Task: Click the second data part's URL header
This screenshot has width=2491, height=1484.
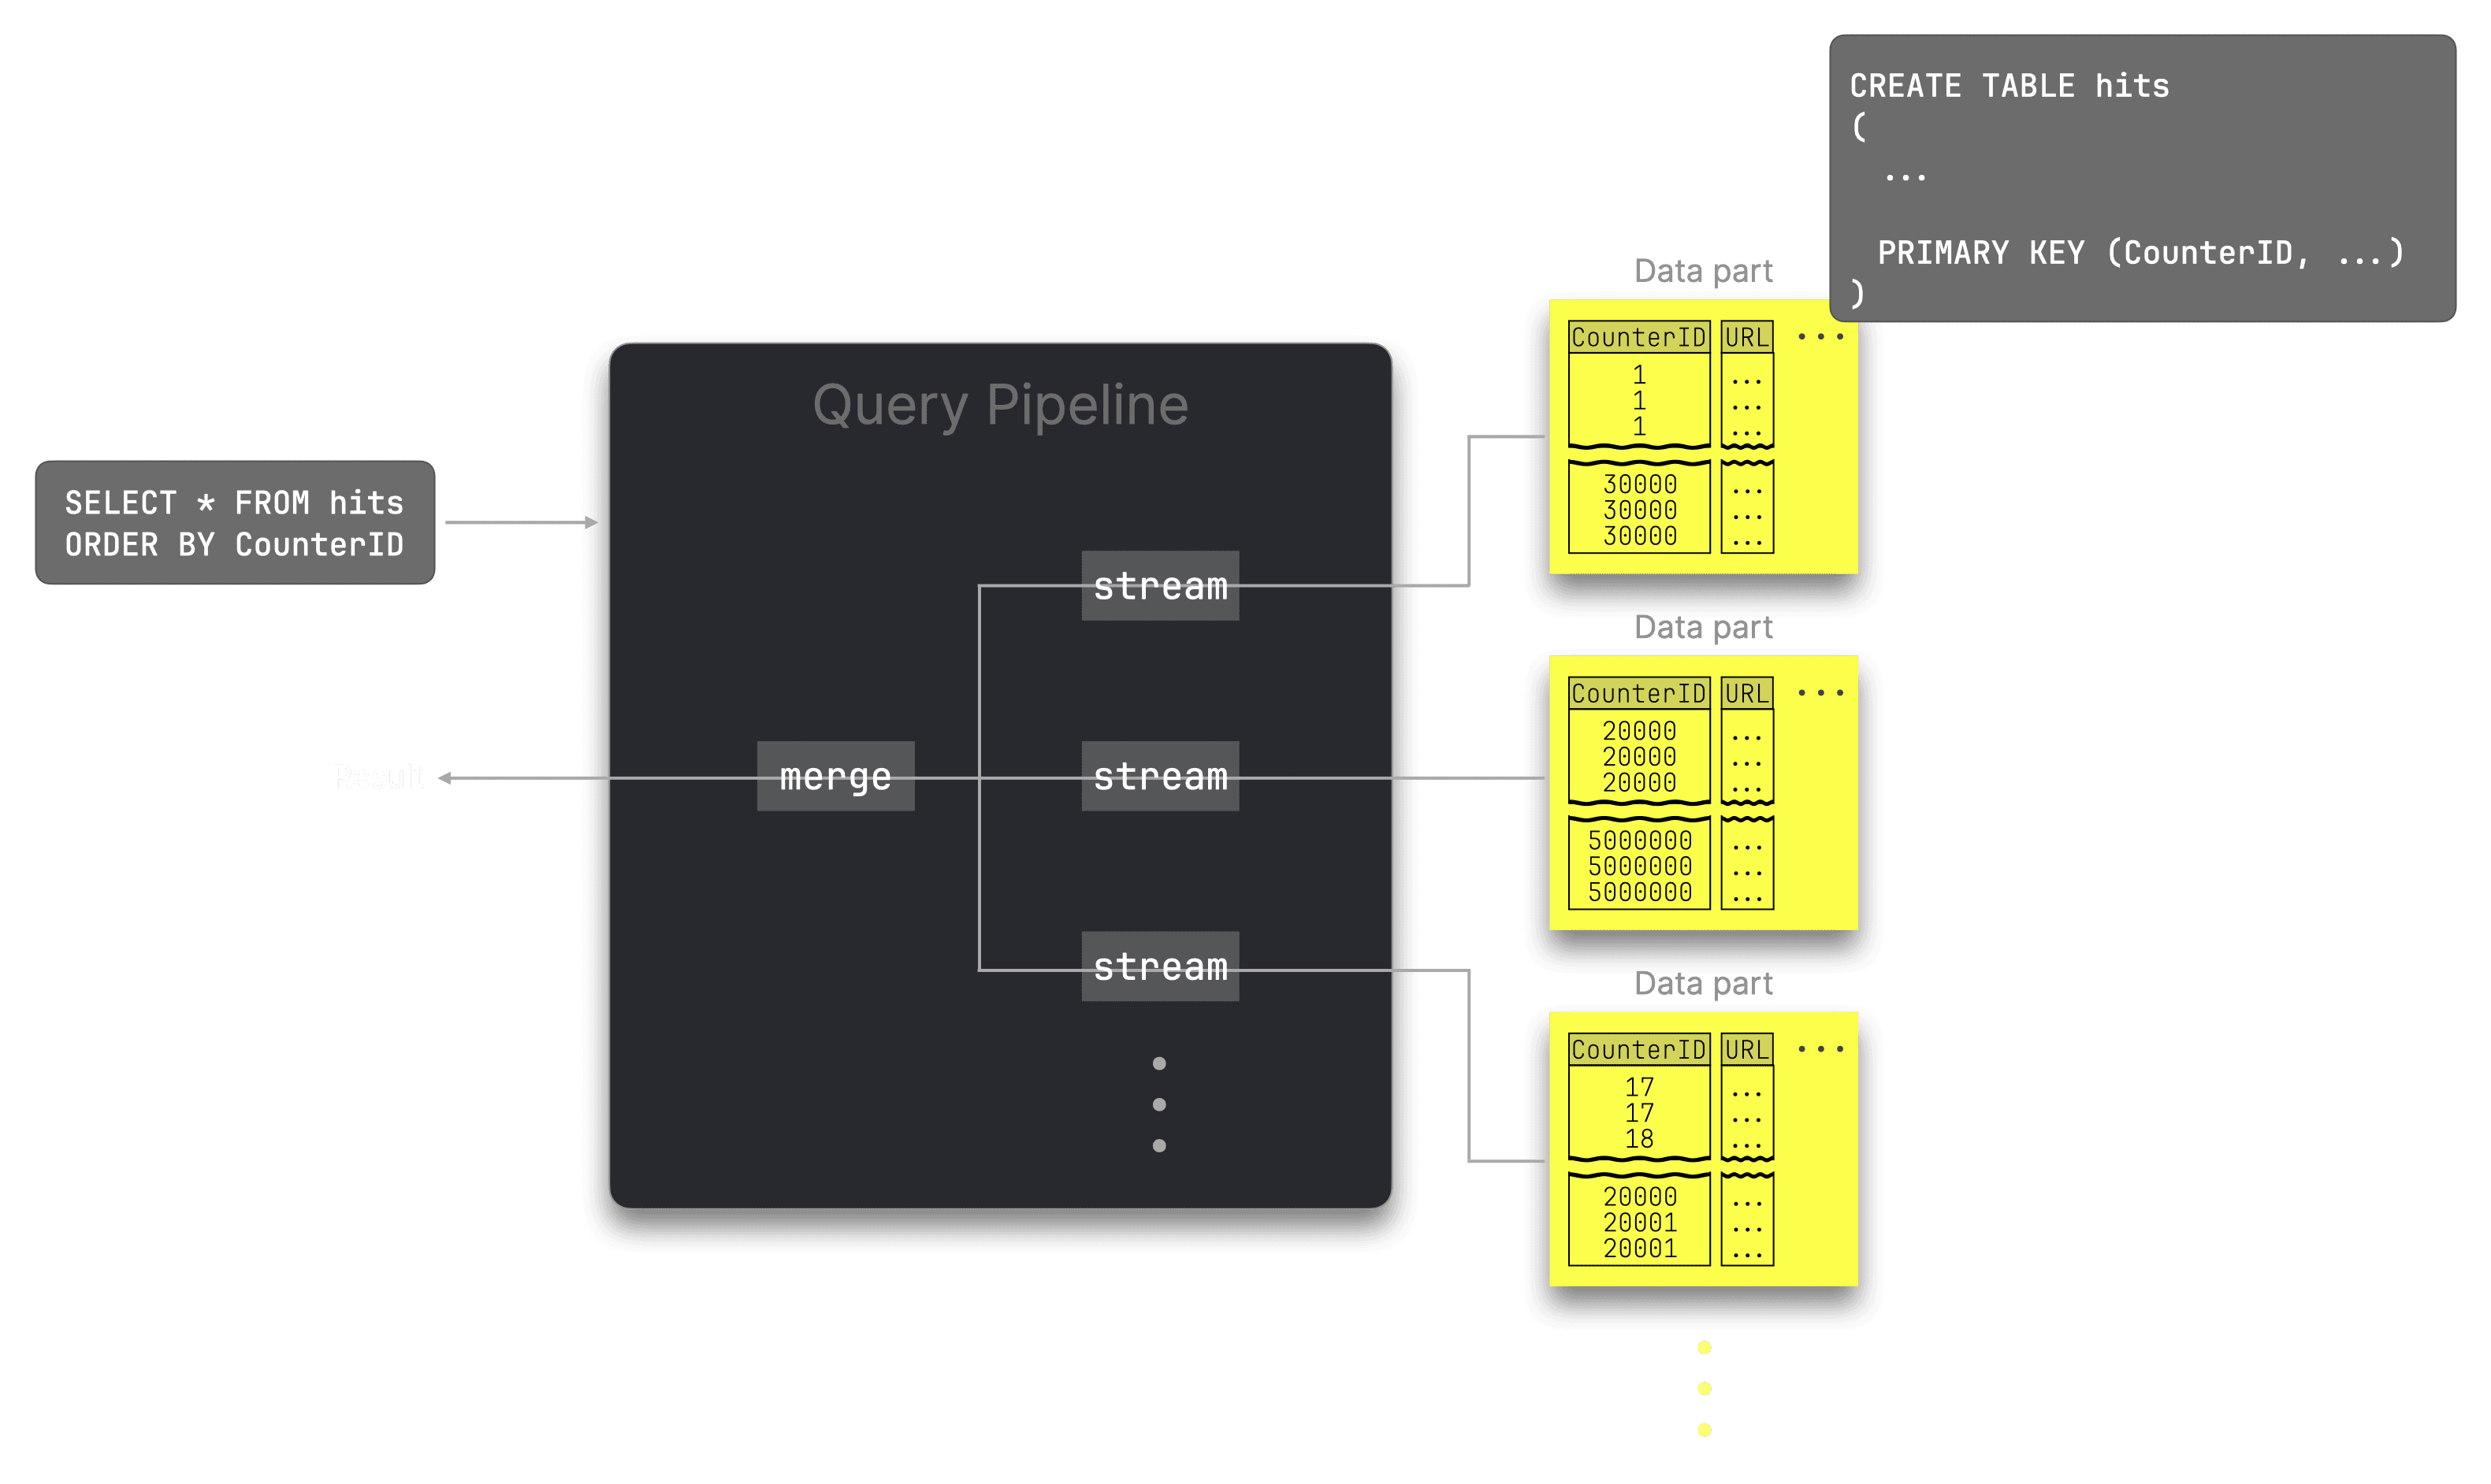Action: (1747, 693)
